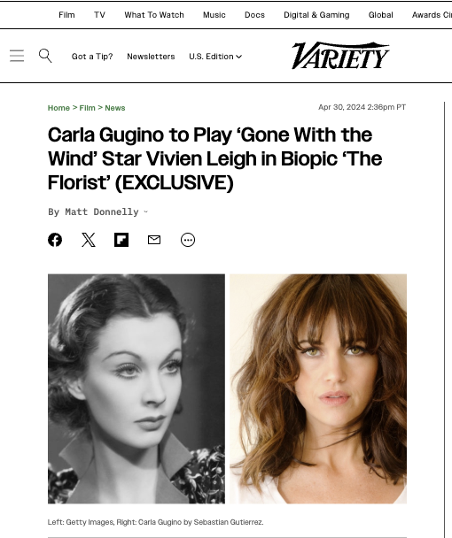Image resolution: width=452 pixels, height=538 pixels.
Task: Expand author Matt Donnelly details chevron
Action: [145, 212]
